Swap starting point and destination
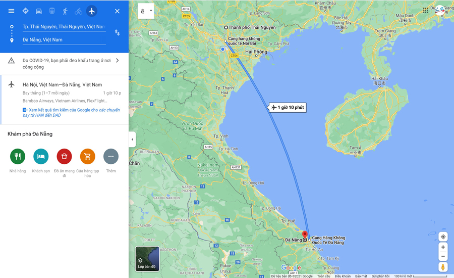The width and height of the screenshot is (454, 278). pos(117,32)
